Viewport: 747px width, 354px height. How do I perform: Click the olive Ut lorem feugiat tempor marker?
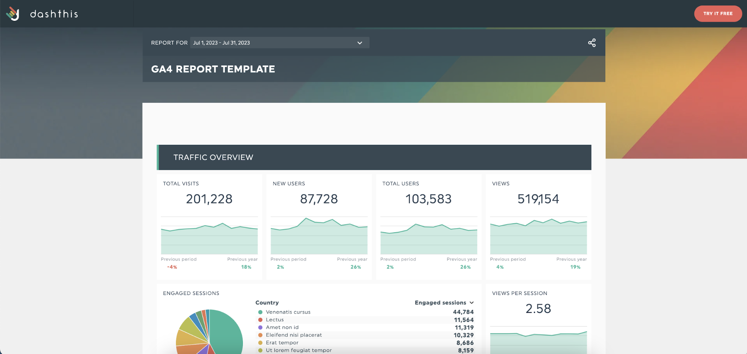coord(260,350)
